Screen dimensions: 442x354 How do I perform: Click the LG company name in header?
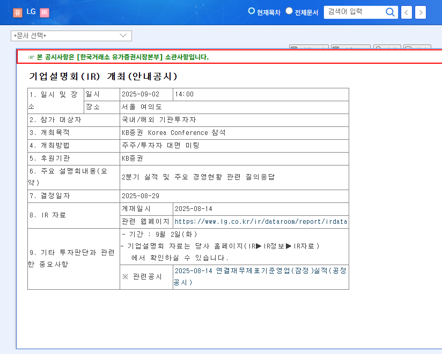pyautogui.click(x=31, y=12)
